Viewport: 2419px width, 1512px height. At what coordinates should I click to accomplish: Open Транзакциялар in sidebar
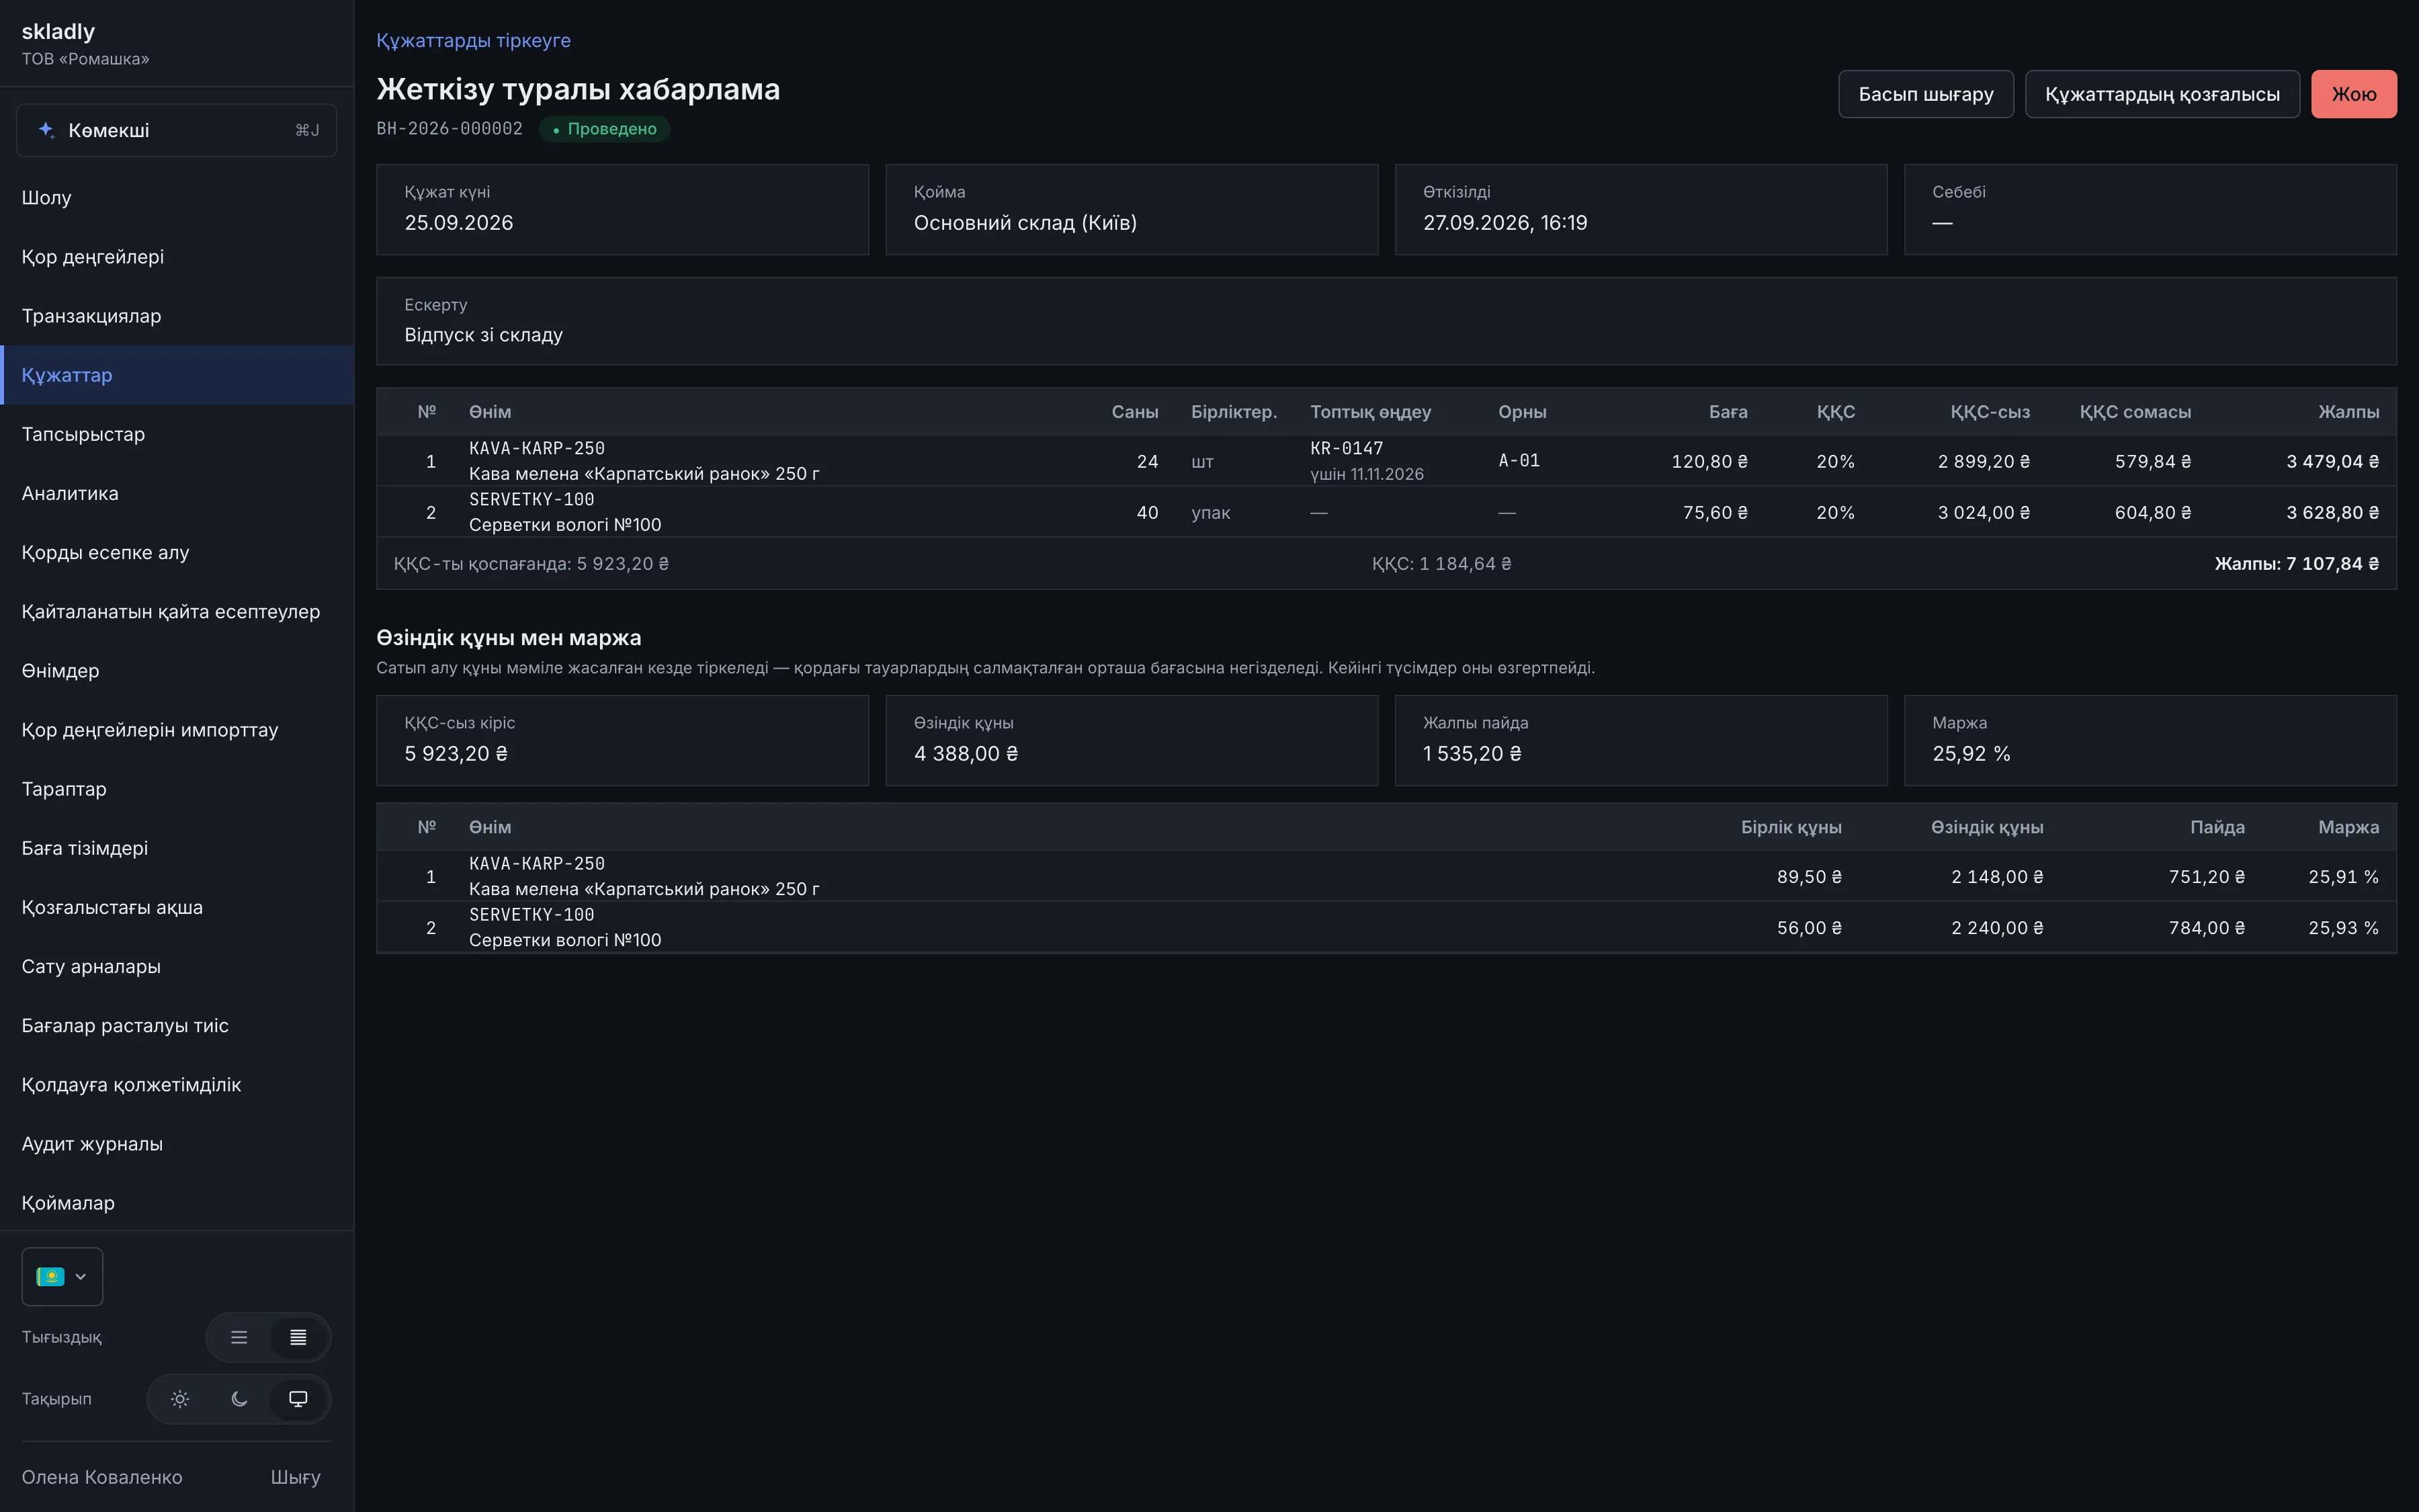(x=177, y=316)
